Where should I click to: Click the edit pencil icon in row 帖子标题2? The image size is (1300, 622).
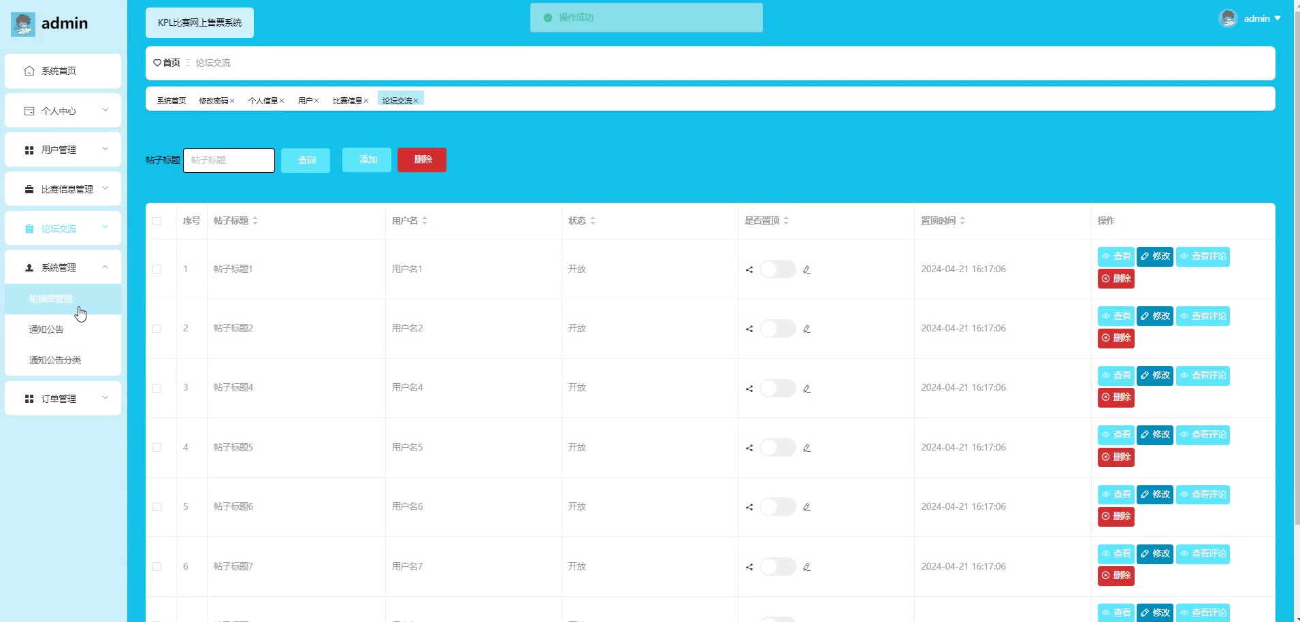807,329
